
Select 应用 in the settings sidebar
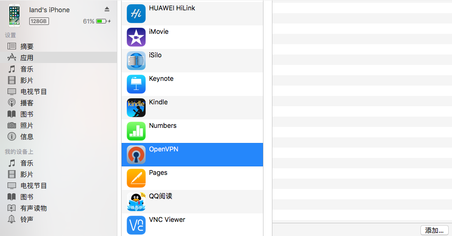pos(27,58)
